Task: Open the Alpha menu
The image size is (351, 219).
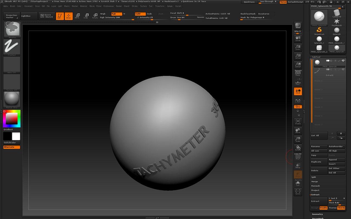Action: click(5, 6)
